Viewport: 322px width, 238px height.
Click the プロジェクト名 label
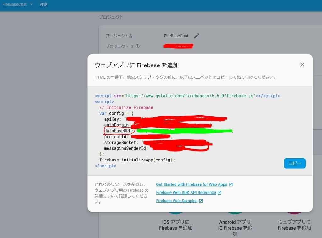coord(119,36)
